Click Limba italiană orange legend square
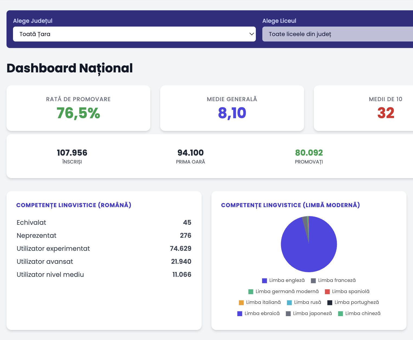This screenshot has height=340, width=413. tap(241, 303)
